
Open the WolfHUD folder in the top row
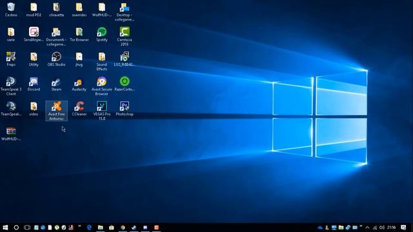(102, 10)
